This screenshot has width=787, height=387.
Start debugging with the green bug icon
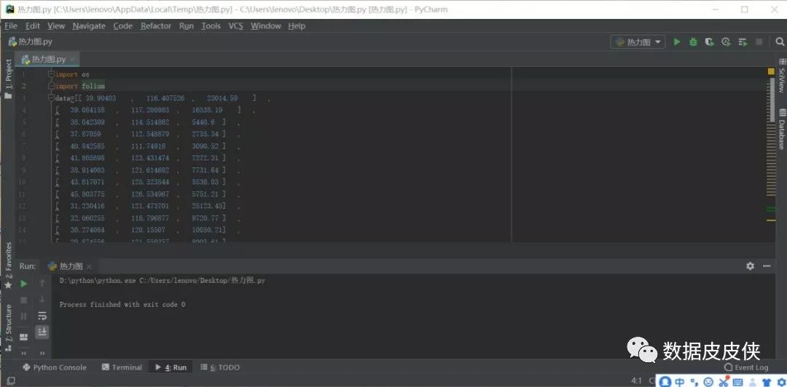pyautogui.click(x=693, y=42)
